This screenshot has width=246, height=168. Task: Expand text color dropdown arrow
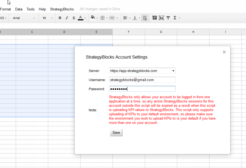pos(85,18)
